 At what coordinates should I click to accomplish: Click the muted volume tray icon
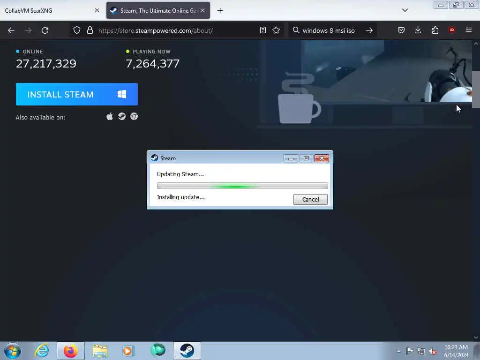point(433,351)
